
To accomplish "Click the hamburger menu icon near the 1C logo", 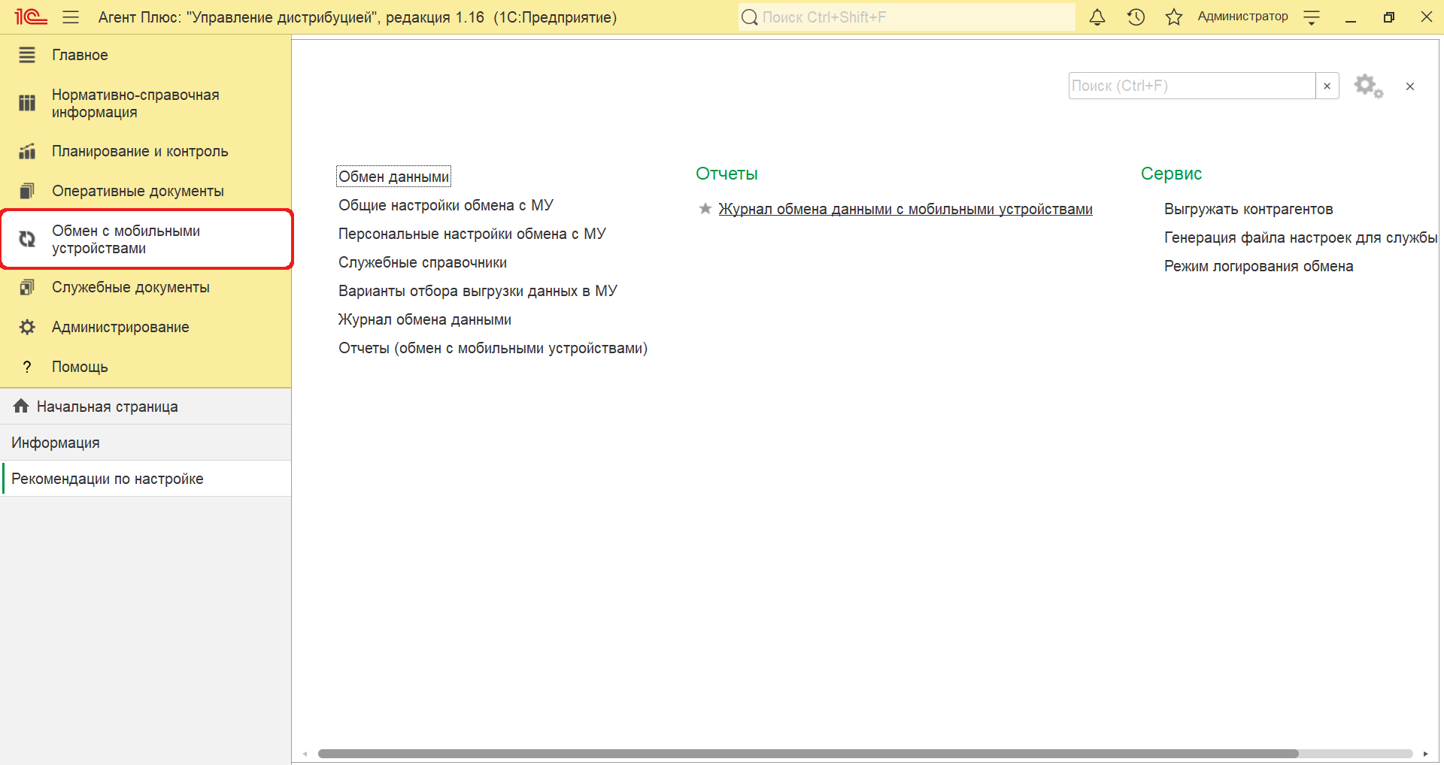I will point(71,17).
